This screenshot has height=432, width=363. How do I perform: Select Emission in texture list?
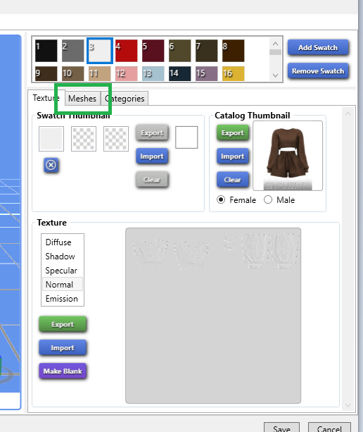coord(63,299)
